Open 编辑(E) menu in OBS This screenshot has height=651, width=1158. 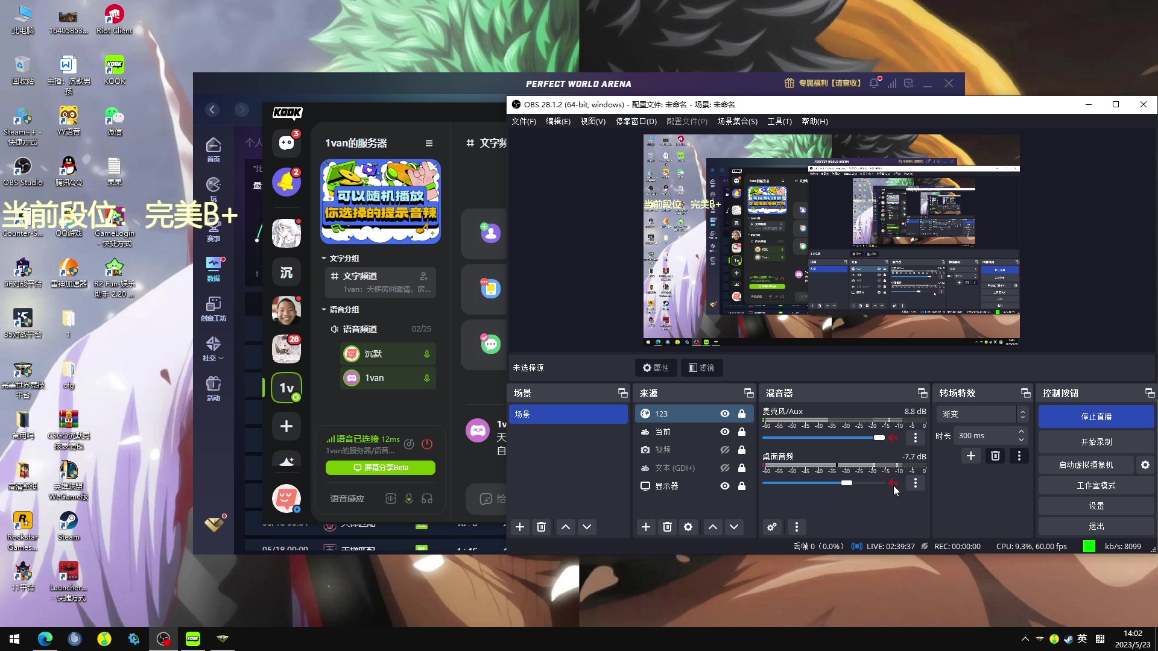(x=558, y=121)
